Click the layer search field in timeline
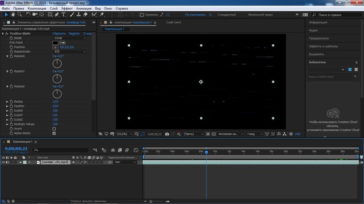 pos(61,150)
